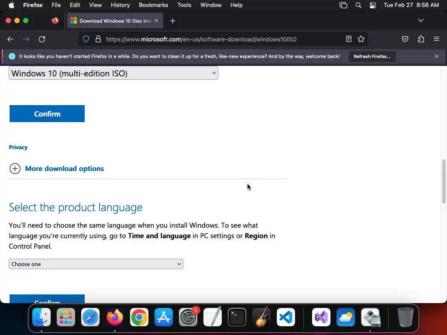Viewport: 447px width, 335px height.
Task: Click Firefox icon in the dock
Action: [x=115, y=317]
